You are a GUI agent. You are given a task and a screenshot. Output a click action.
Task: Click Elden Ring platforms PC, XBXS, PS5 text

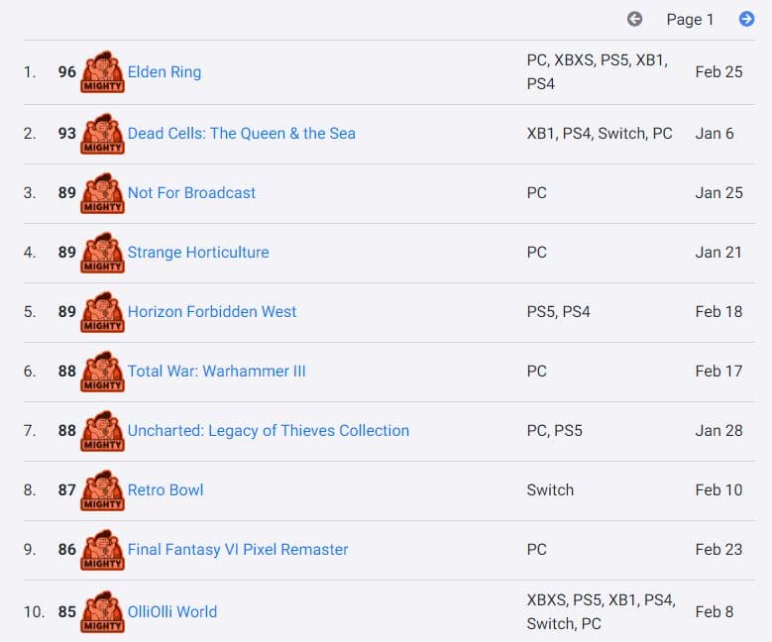(598, 72)
